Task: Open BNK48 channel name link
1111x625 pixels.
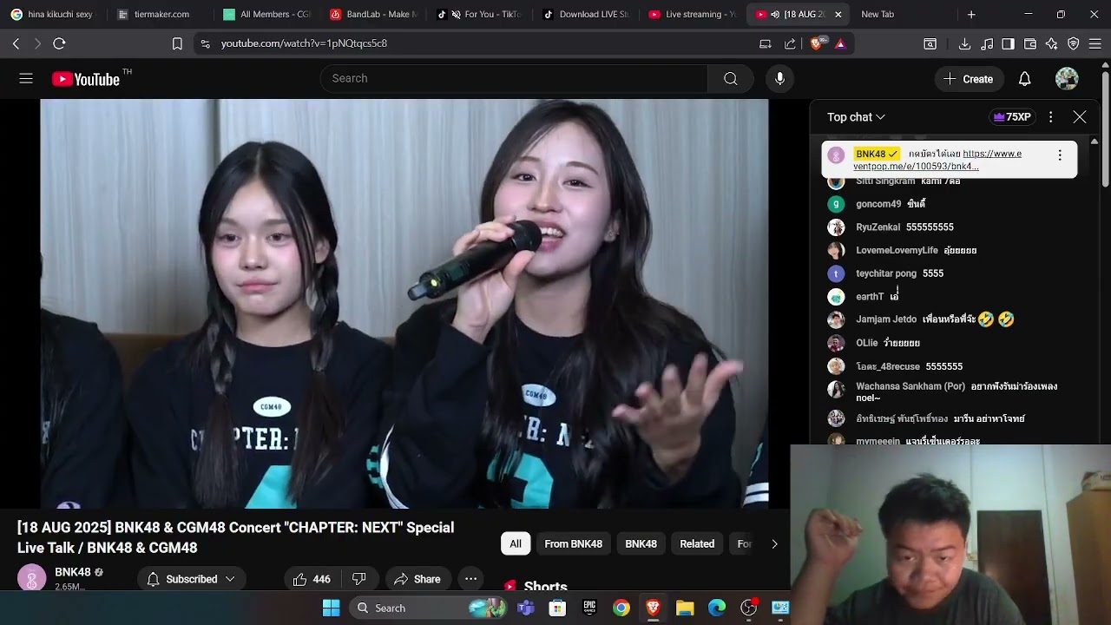Action: pyautogui.click(x=73, y=572)
